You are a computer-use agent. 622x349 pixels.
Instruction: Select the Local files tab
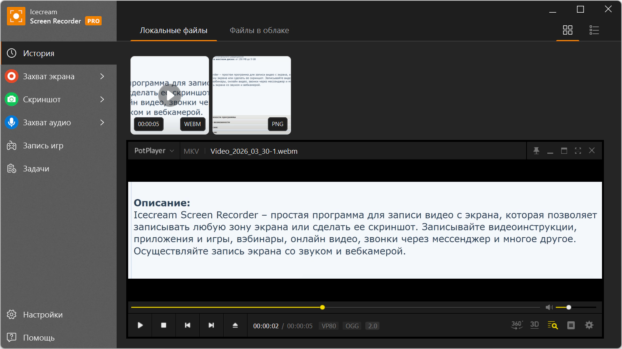[174, 30]
